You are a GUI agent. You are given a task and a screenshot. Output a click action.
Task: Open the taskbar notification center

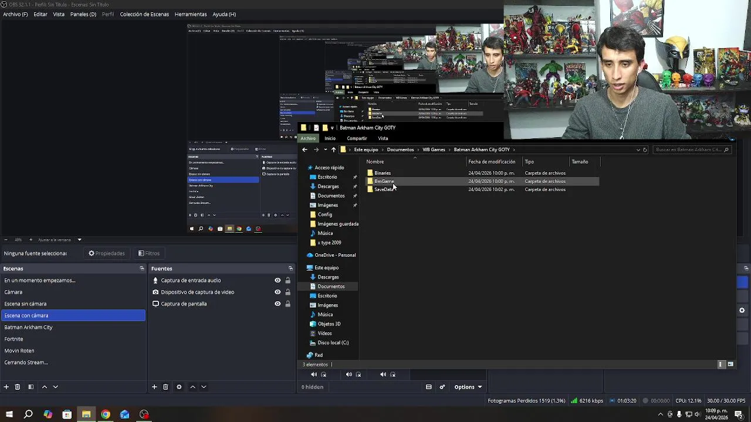coord(739,414)
